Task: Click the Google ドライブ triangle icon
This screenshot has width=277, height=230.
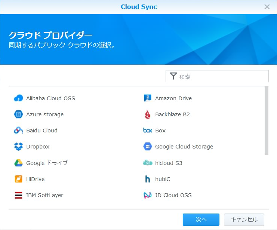Action: click(x=18, y=163)
